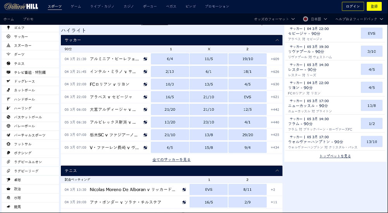This screenshot has width=388, height=213.
Task: Open golf via its sidebar icon
Action: pyautogui.click(x=9, y=27)
